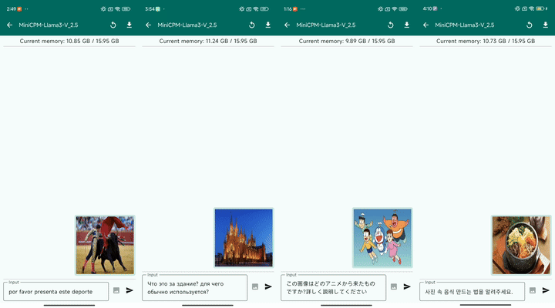Open image picker icon beside Korean input
This screenshot has height=308, width=555.
(x=533, y=290)
